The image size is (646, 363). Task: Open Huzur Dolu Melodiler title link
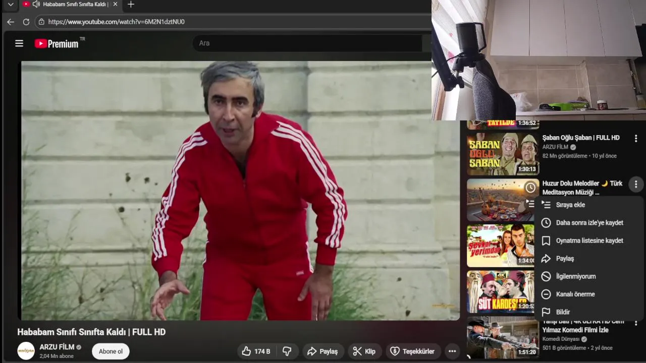pyautogui.click(x=582, y=188)
